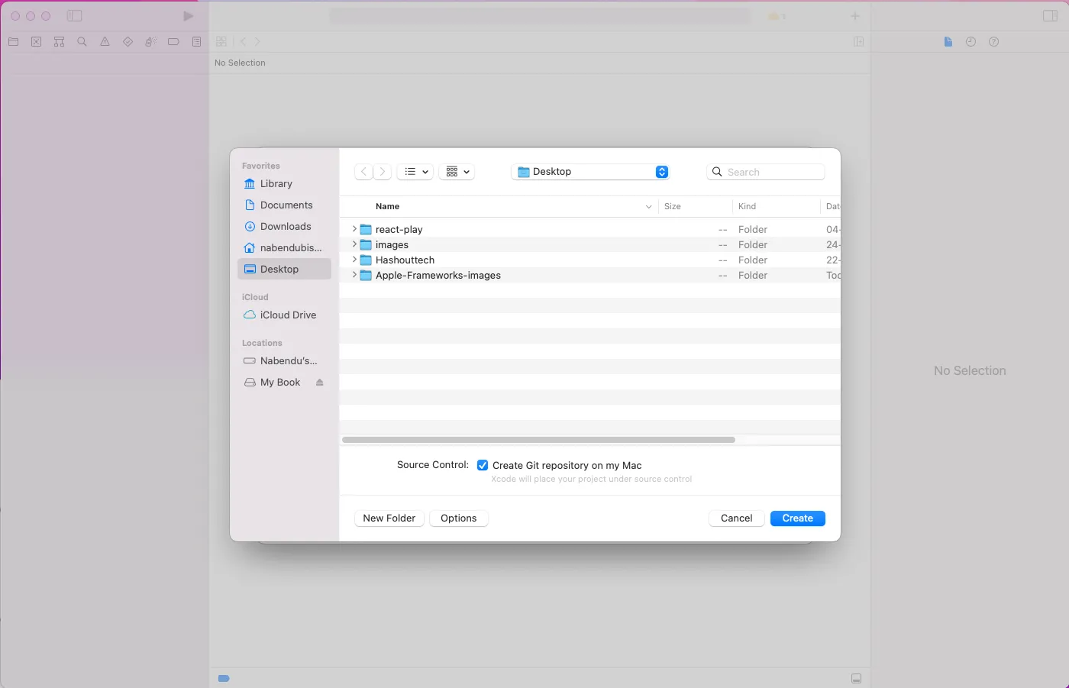Click the blue filter tag at bottom bar
The width and height of the screenshot is (1069, 688).
click(224, 678)
